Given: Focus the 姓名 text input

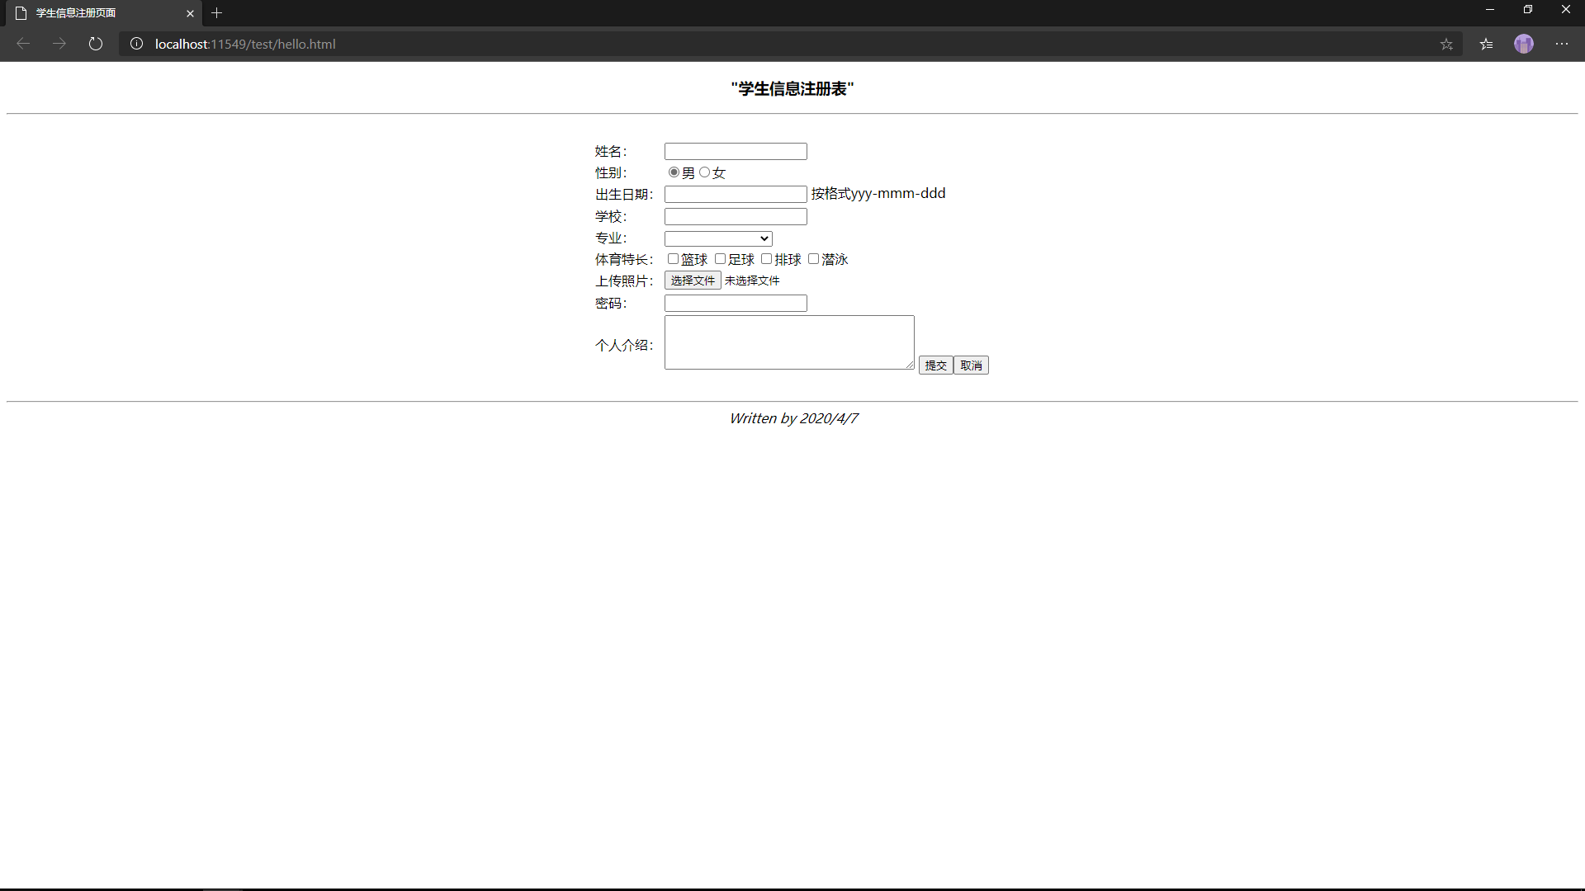Looking at the screenshot, I should (x=736, y=152).
